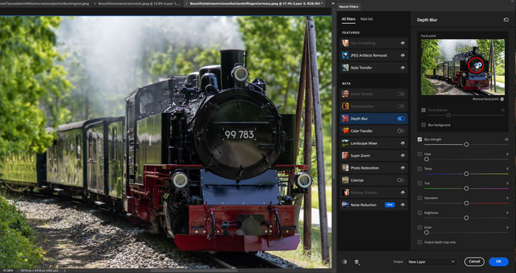Download the Landscape Mixer filter cloud icon
This screenshot has height=273, width=516.
click(x=402, y=143)
